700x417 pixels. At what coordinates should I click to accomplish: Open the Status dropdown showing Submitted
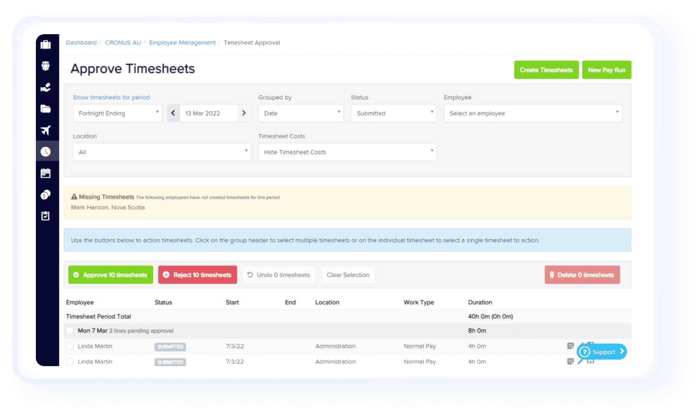(393, 113)
